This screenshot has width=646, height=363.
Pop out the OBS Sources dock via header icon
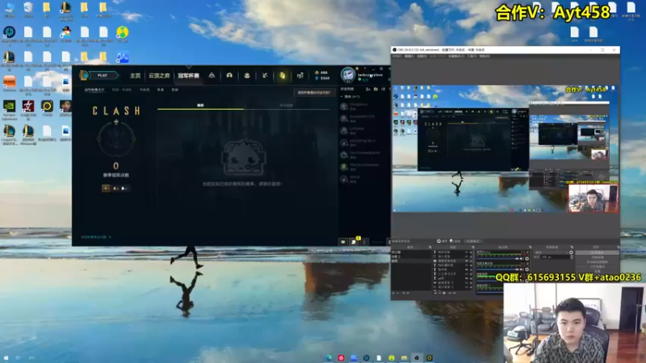point(473,248)
